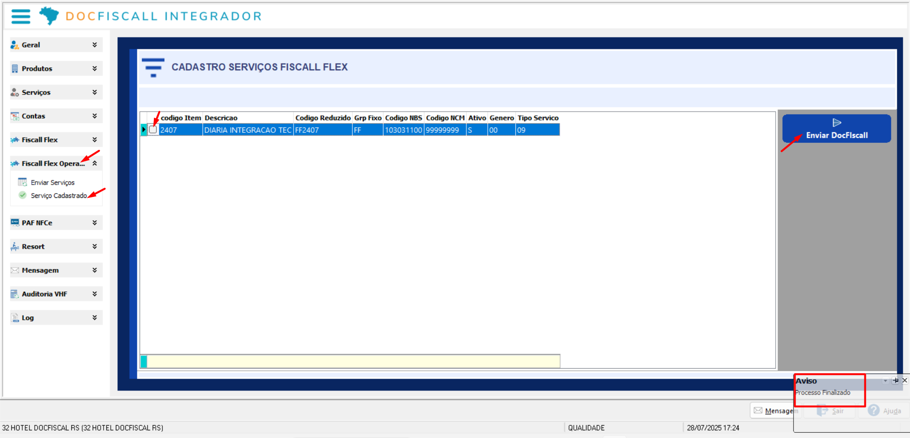910x438 pixels.
Task: Click the Descricao column header
Action: [x=248, y=118]
